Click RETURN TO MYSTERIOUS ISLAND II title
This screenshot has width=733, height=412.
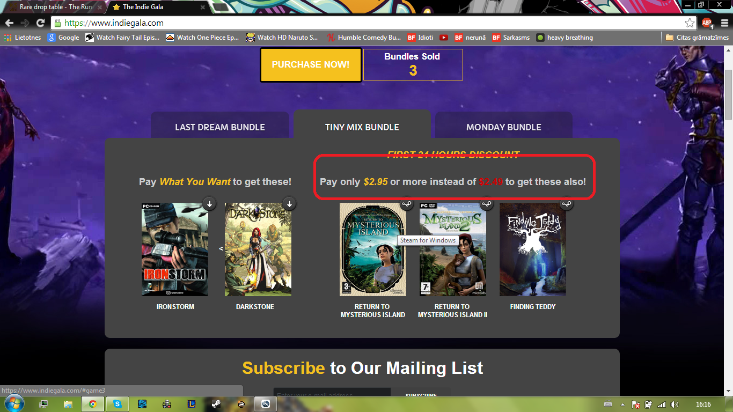click(x=453, y=311)
